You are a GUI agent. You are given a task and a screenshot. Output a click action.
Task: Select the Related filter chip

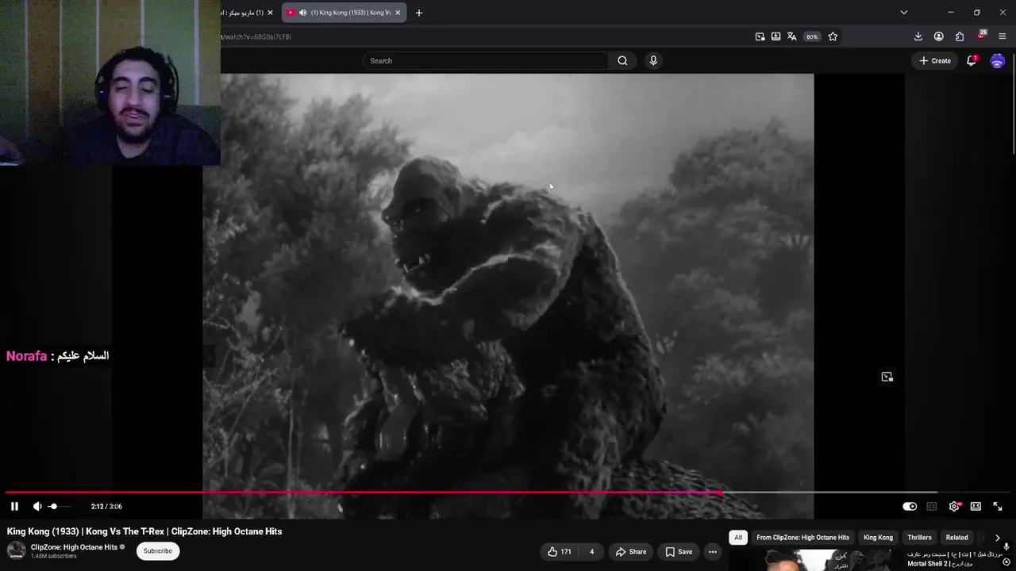956,538
